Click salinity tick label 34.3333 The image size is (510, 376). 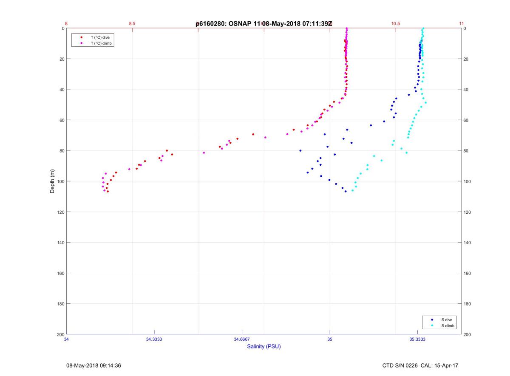click(x=154, y=339)
